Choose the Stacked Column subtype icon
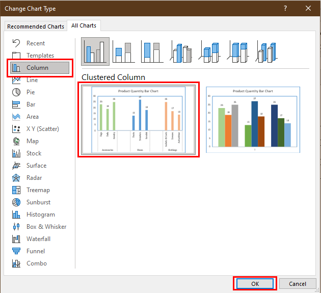Image resolution: width=321 pixels, height=293 pixels. tap(124, 52)
